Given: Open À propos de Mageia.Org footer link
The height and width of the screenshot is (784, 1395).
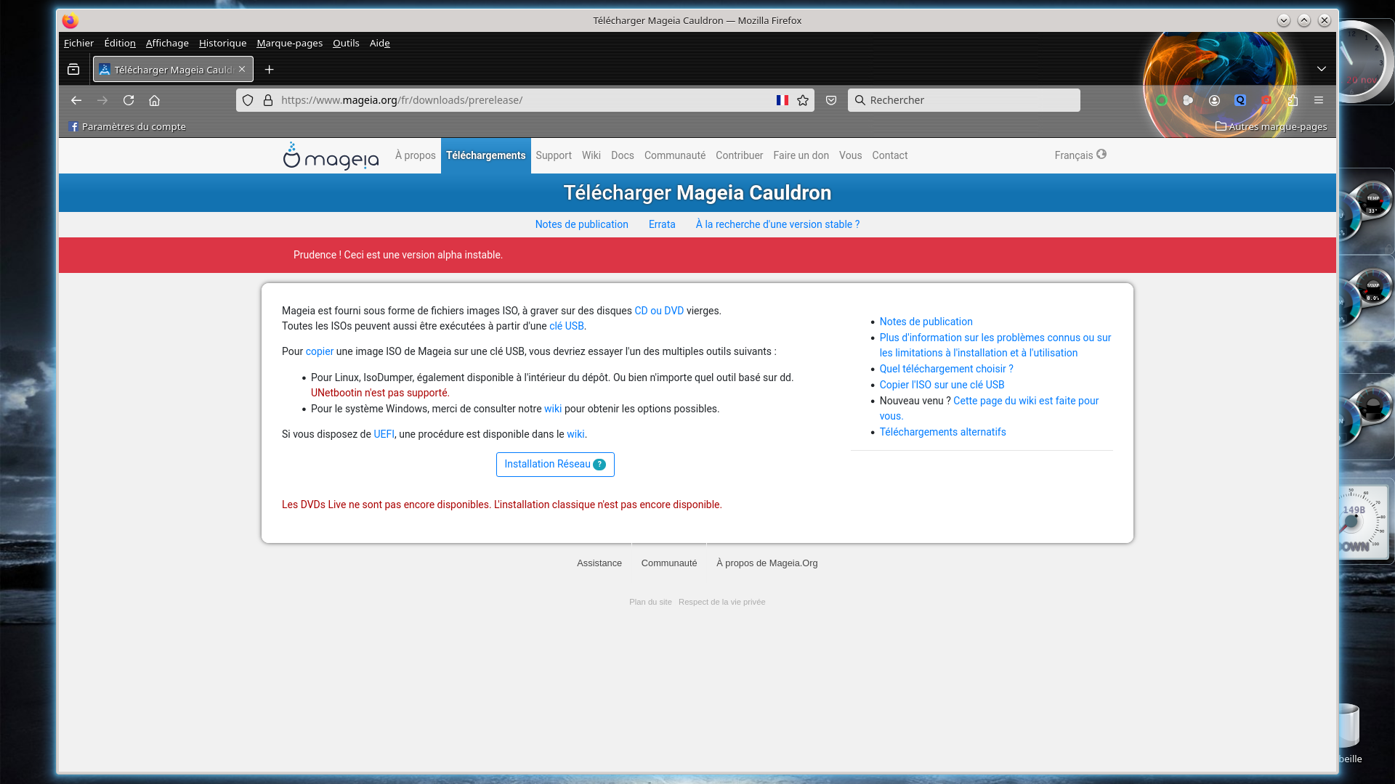Looking at the screenshot, I should click(767, 563).
